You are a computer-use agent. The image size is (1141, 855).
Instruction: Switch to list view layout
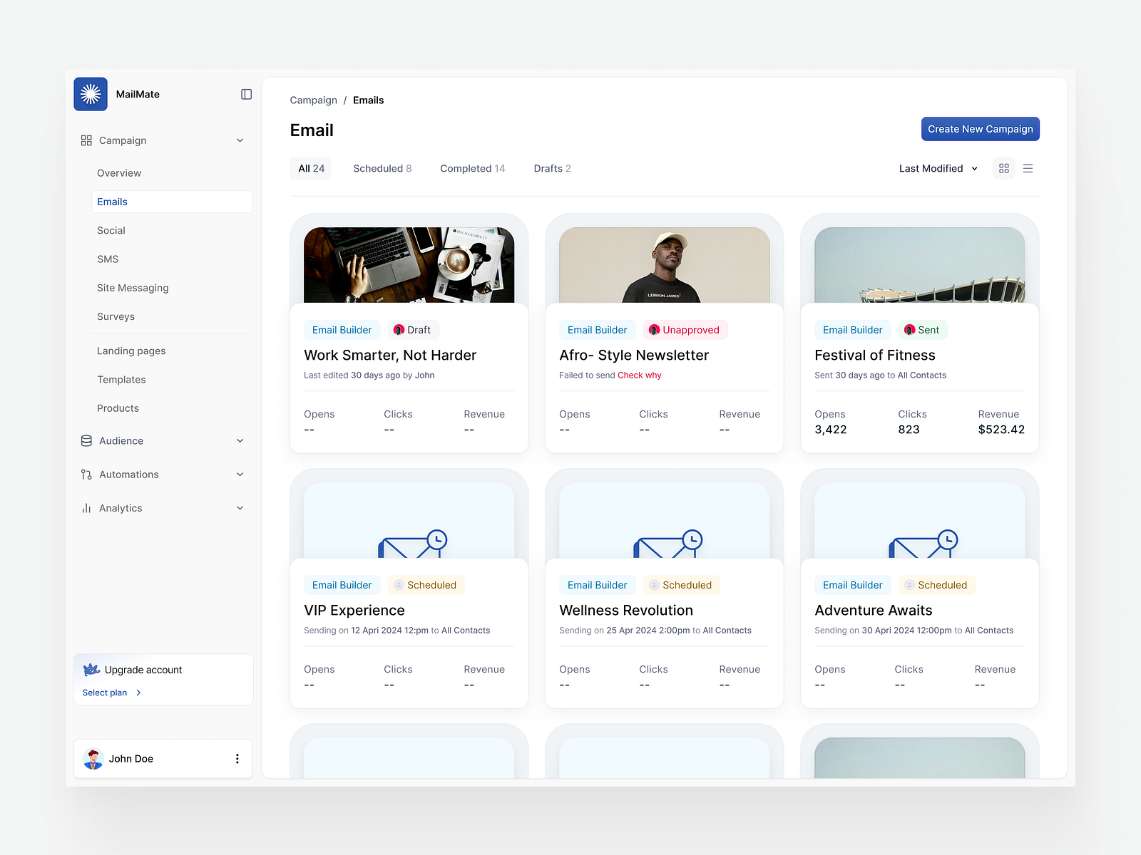(x=1028, y=168)
